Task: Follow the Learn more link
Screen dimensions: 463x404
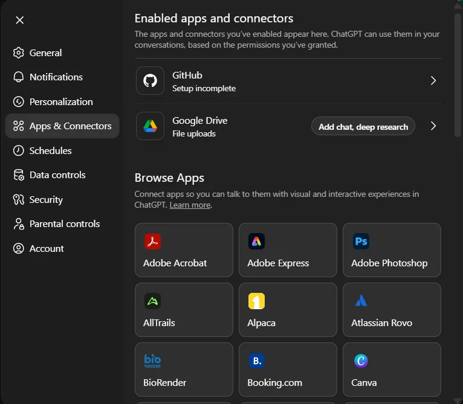Action: coord(190,205)
